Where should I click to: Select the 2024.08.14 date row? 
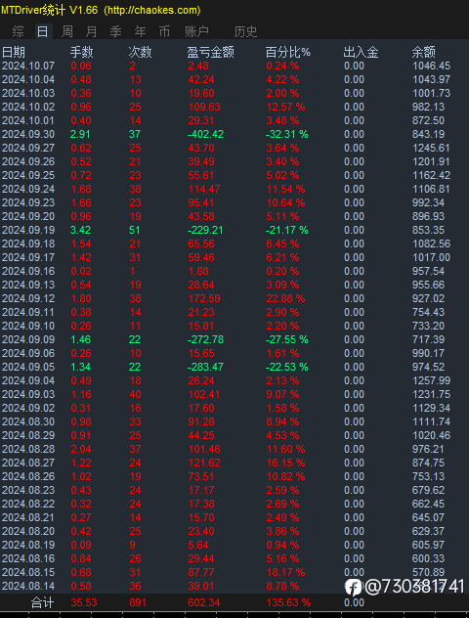click(28, 586)
